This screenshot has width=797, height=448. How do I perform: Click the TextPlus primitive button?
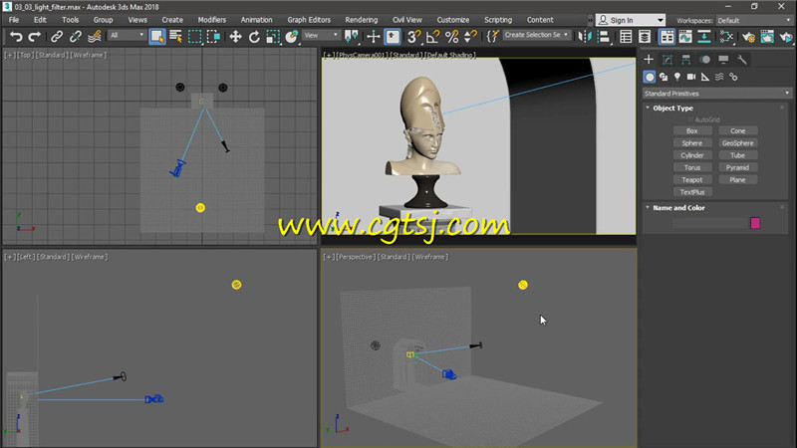click(692, 192)
